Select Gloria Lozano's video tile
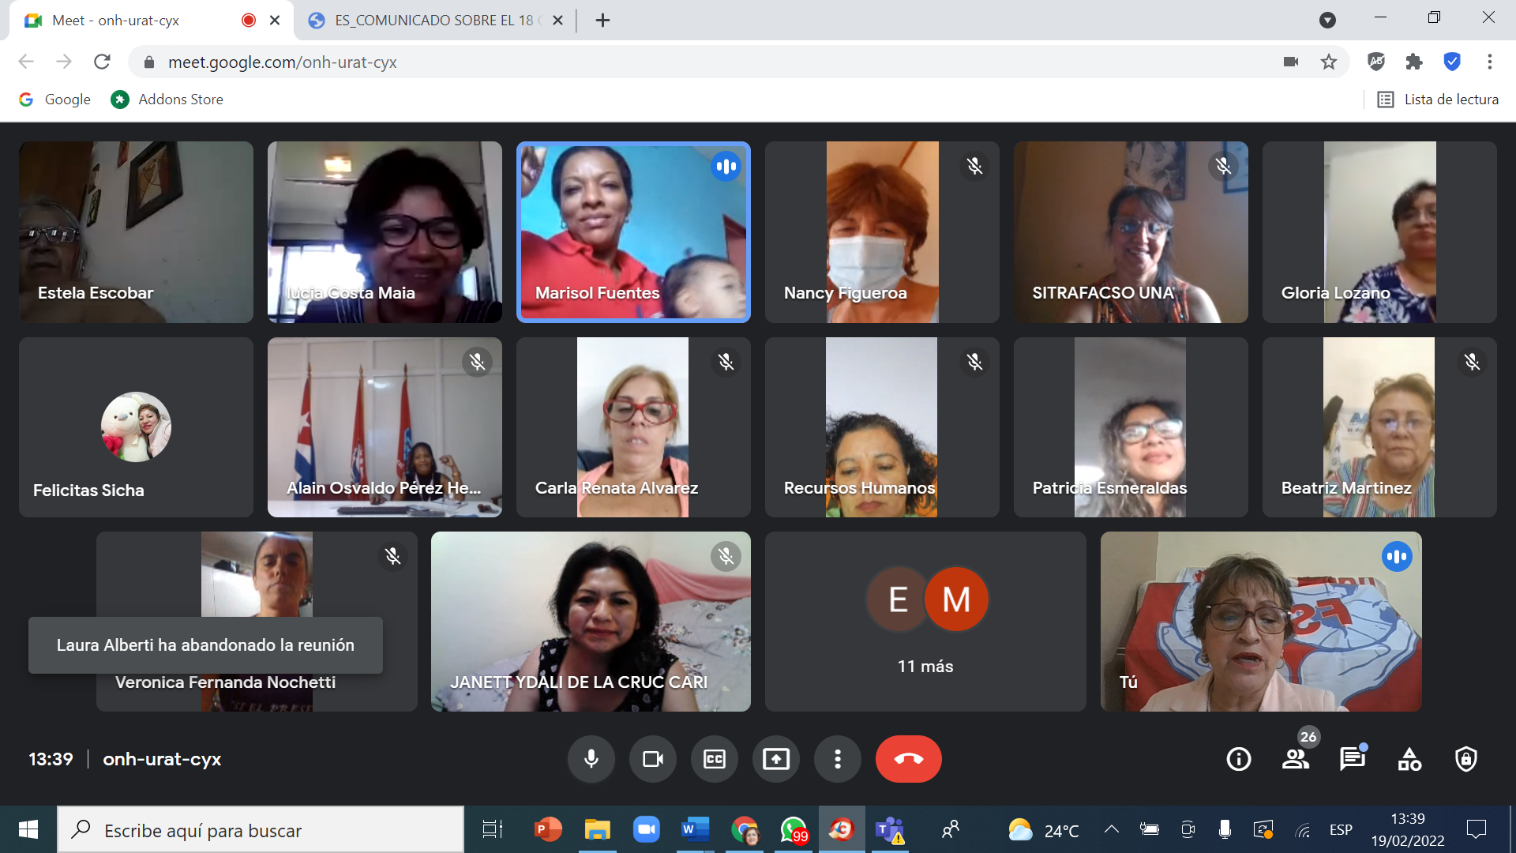Screen dimensions: 1516x853 (1379, 232)
